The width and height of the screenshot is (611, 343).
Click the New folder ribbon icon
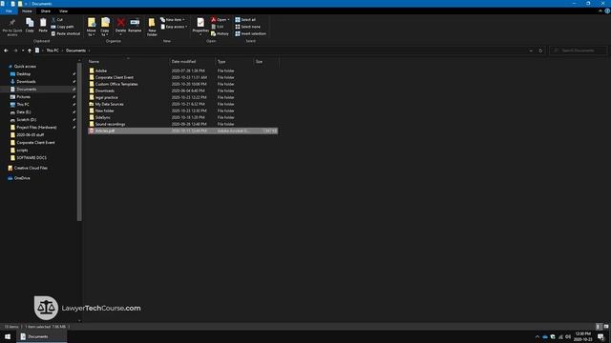(152, 23)
